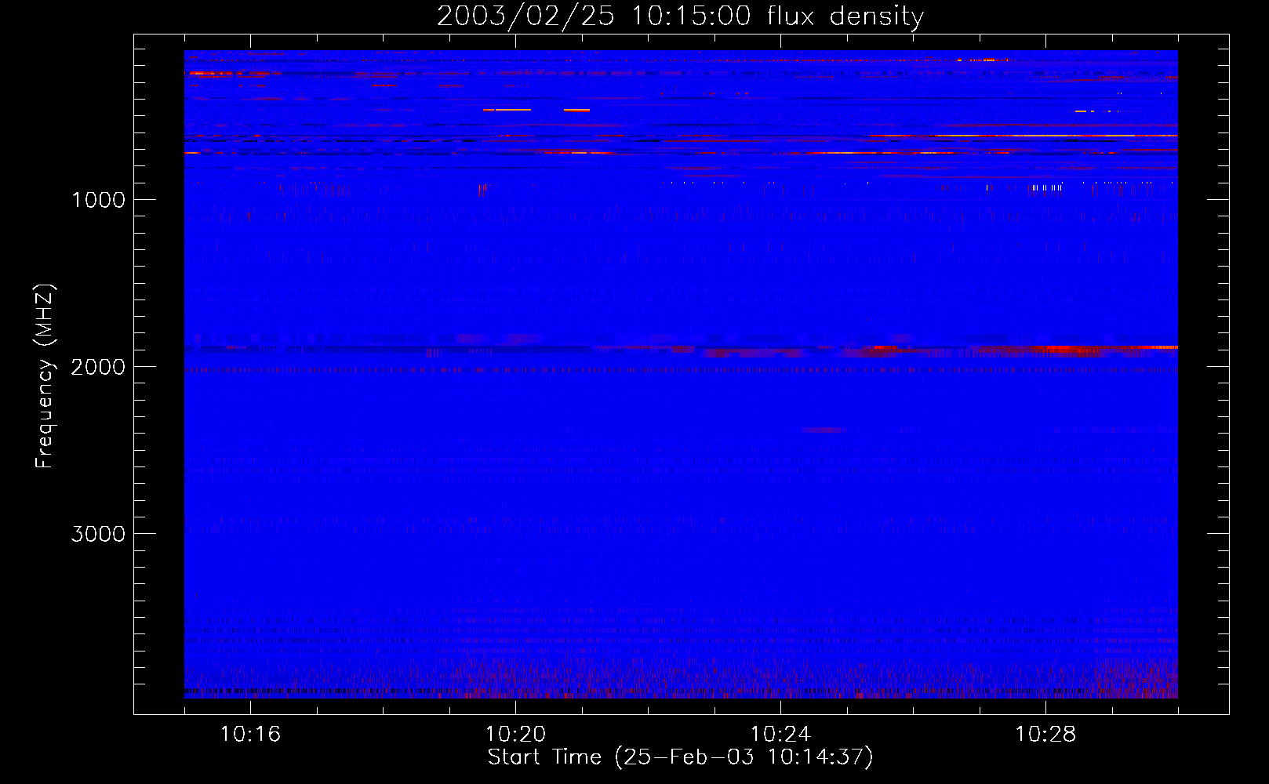Image resolution: width=1269 pixels, height=784 pixels.
Task: Click the 10:24 time tick label
Action: click(x=780, y=735)
